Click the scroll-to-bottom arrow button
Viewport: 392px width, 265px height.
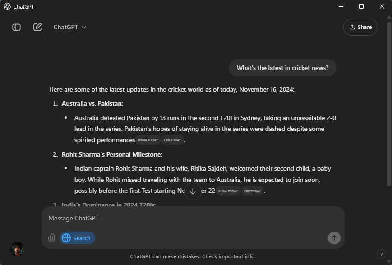click(193, 191)
